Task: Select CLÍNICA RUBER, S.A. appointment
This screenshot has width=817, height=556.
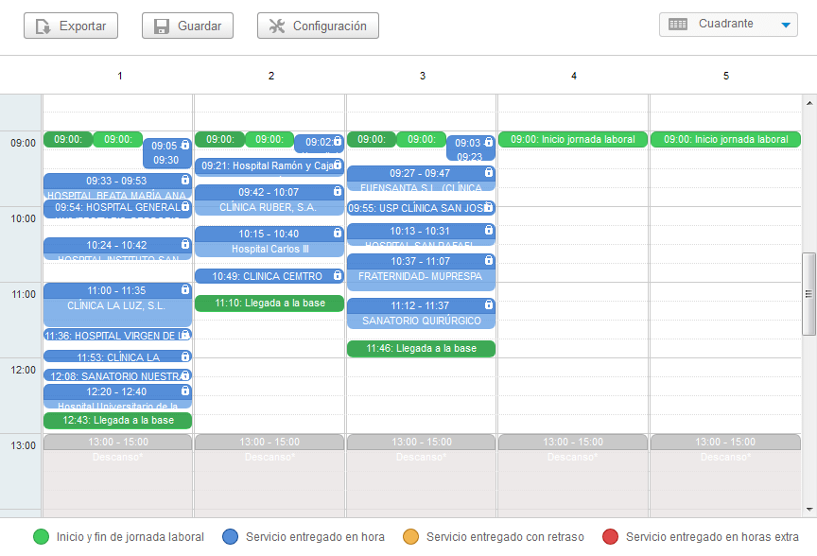Action: (x=269, y=200)
